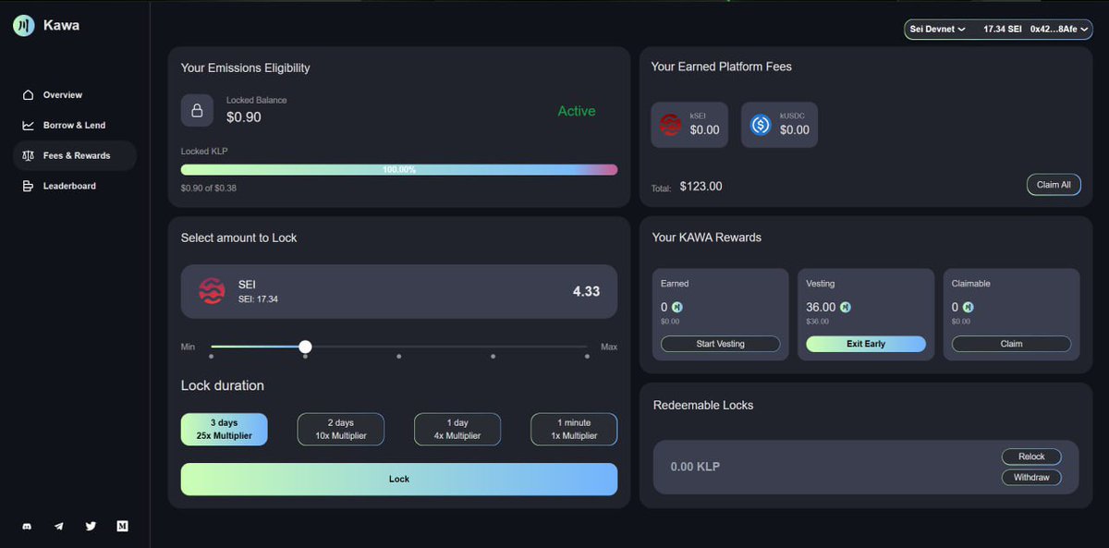Click the Start Vesting button

point(720,344)
